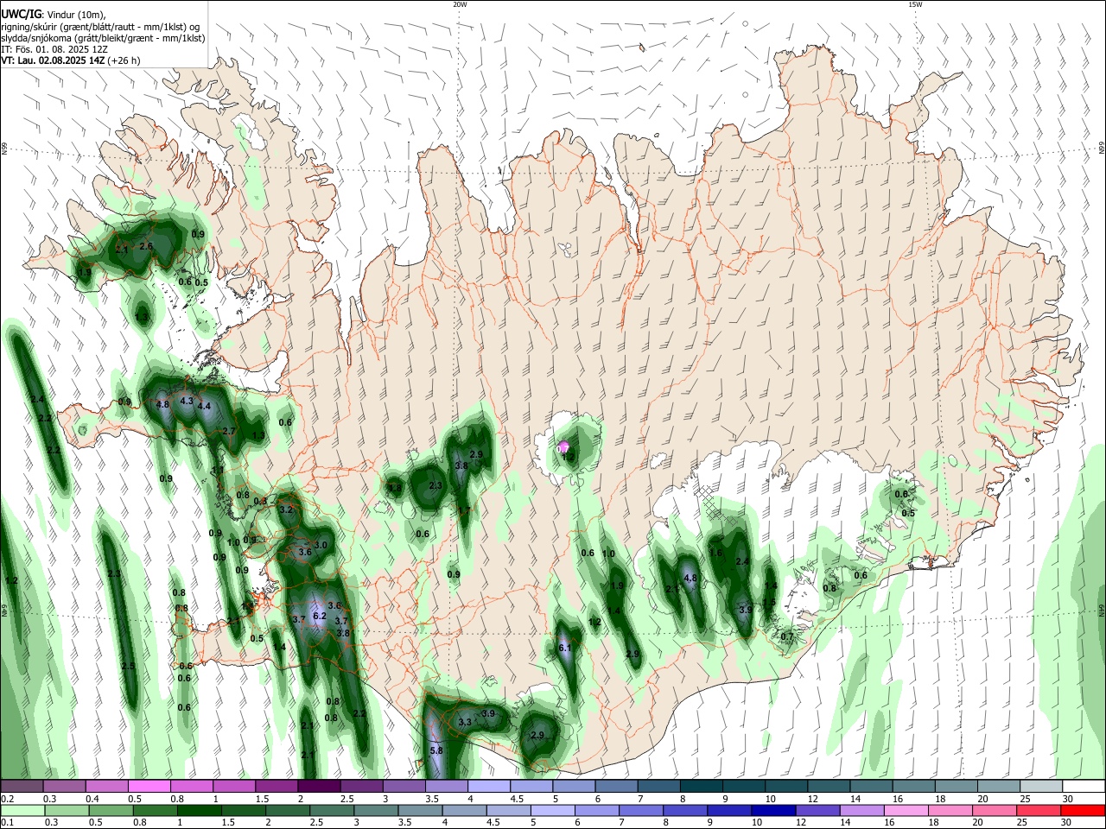Click the '2.7' precipitation value on the map

pos(229,431)
